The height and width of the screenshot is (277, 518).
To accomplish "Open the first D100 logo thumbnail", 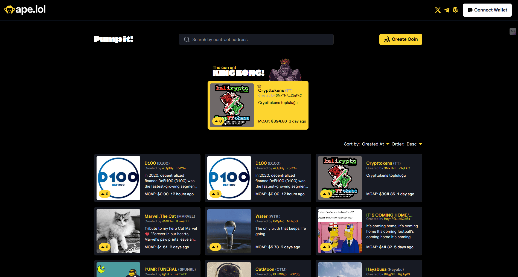I will (x=118, y=178).
